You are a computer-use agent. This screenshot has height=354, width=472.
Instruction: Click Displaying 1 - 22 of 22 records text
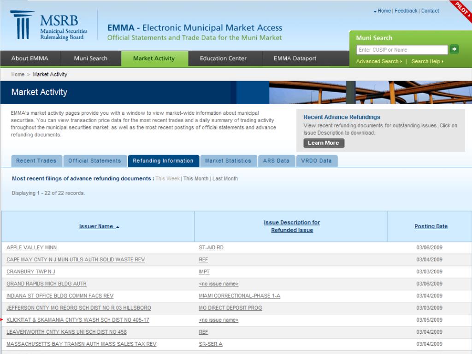(x=48, y=193)
